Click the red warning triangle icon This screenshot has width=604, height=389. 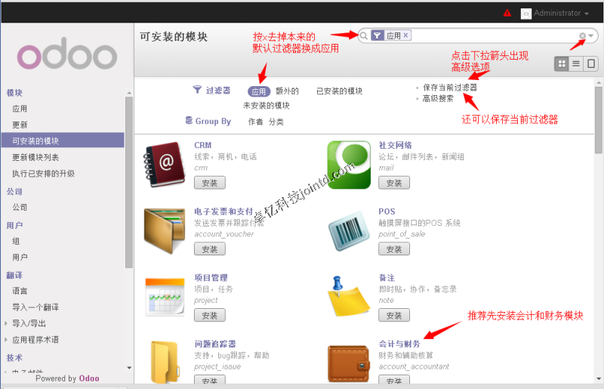click(x=507, y=13)
